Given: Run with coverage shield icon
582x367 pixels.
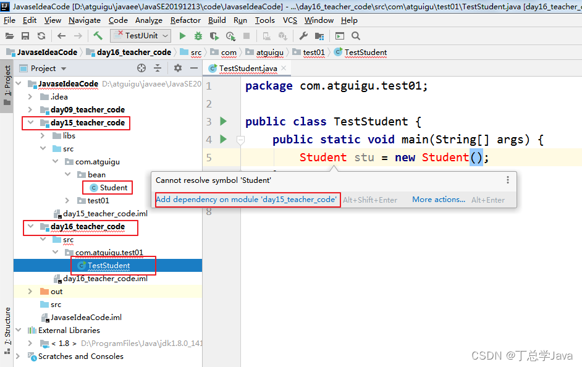Looking at the screenshot, I should pos(214,36).
